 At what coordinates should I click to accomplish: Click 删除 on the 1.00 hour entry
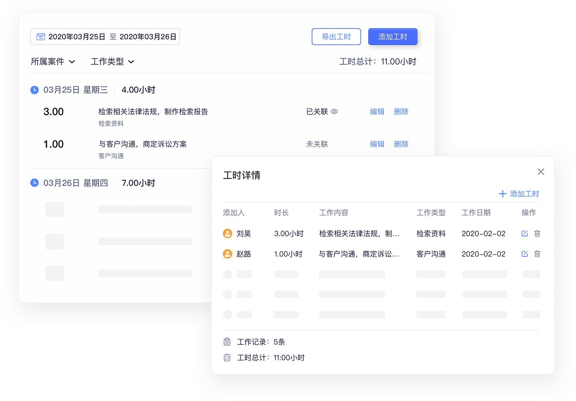click(x=401, y=144)
